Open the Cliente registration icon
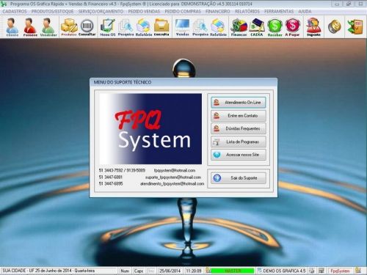The width and height of the screenshot is (367, 275). pyautogui.click(x=12, y=27)
